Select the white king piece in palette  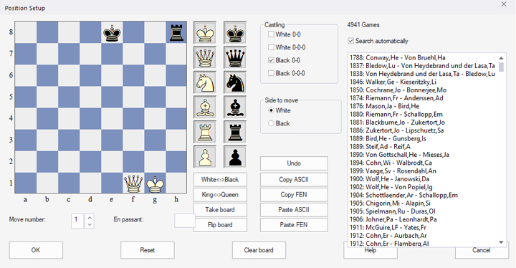[x=205, y=32]
